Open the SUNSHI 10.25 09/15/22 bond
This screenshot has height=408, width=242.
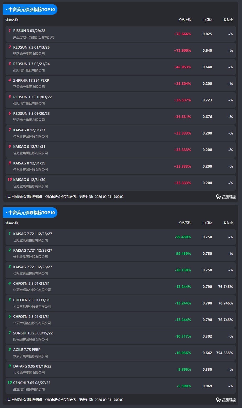(33, 333)
